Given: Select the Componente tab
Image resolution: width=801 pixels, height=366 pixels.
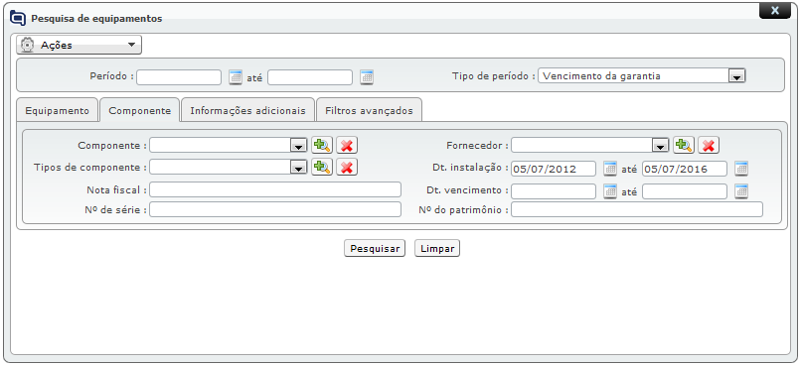Looking at the screenshot, I should tap(139, 110).
